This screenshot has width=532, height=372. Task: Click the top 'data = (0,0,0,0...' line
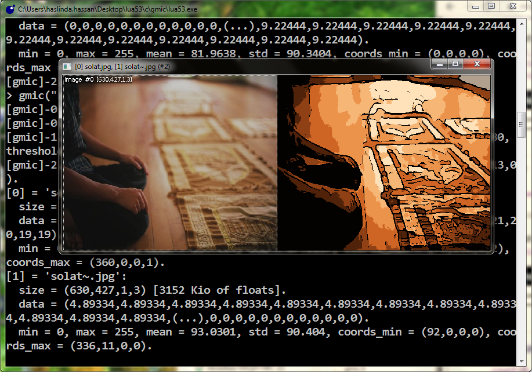tap(267, 26)
